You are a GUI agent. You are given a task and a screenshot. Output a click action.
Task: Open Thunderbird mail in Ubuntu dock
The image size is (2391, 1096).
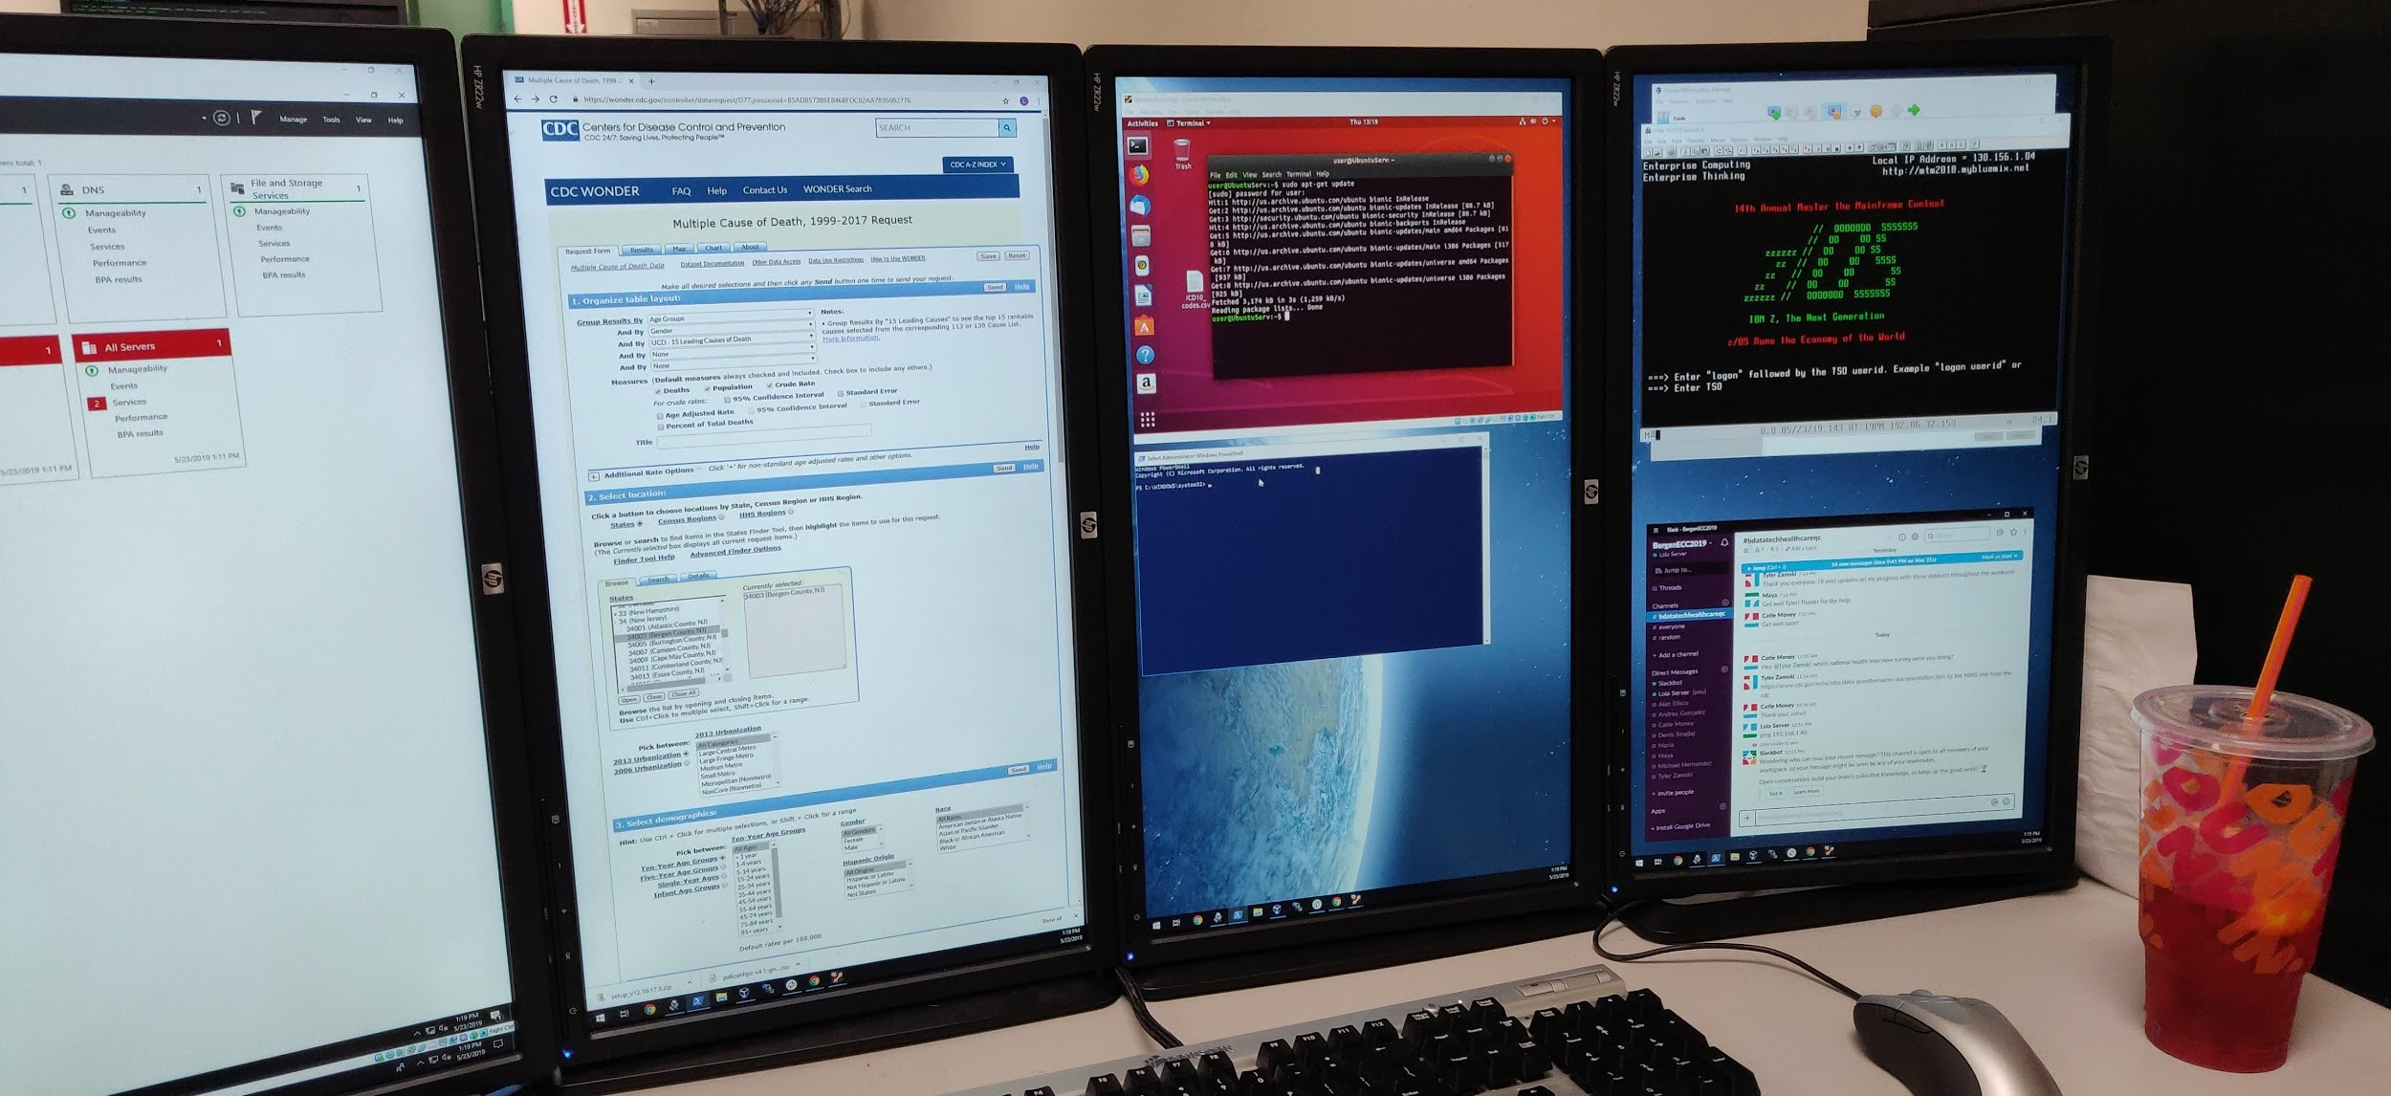1140,206
